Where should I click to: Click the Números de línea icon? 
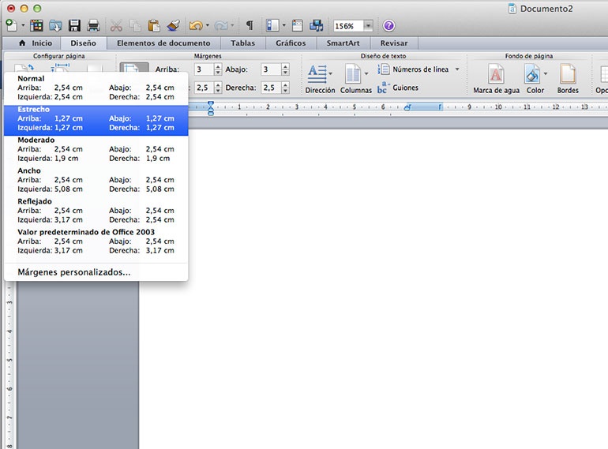(x=383, y=69)
